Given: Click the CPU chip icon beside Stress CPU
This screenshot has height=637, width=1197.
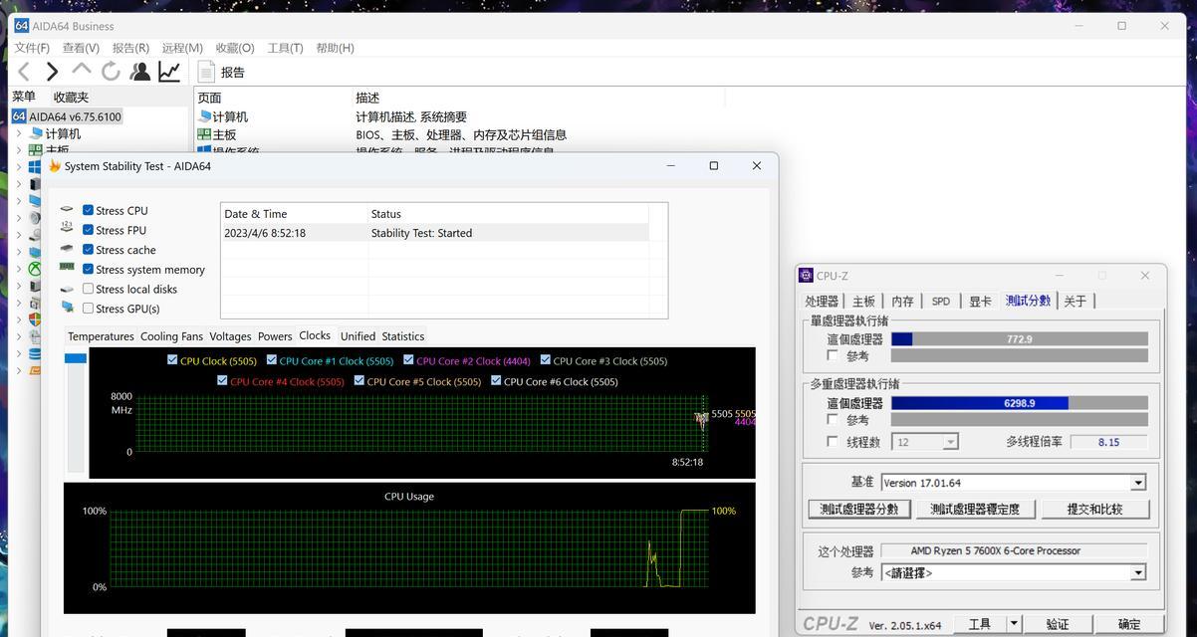Looking at the screenshot, I should 67,210.
